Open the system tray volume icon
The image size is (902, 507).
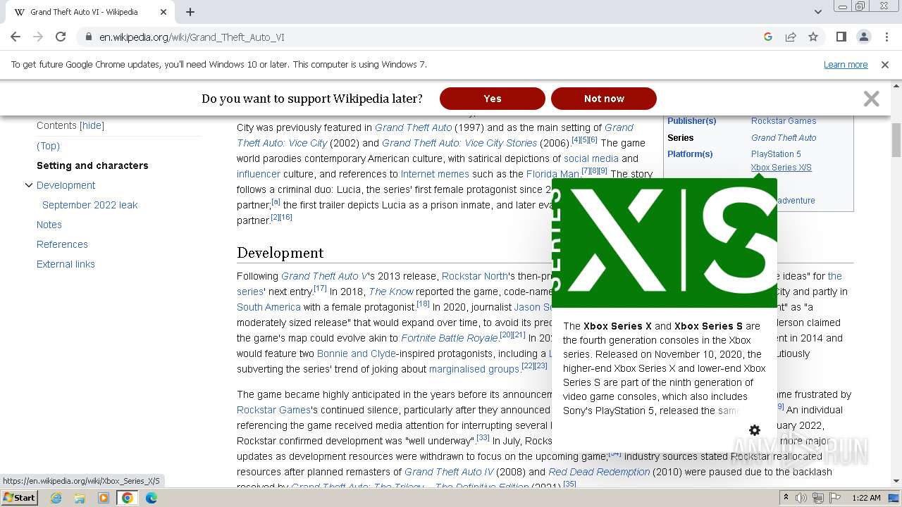click(x=802, y=498)
